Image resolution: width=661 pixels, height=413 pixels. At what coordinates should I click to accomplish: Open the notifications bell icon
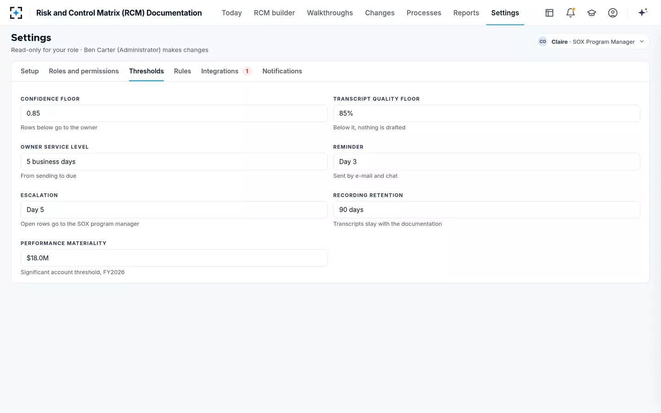click(571, 13)
